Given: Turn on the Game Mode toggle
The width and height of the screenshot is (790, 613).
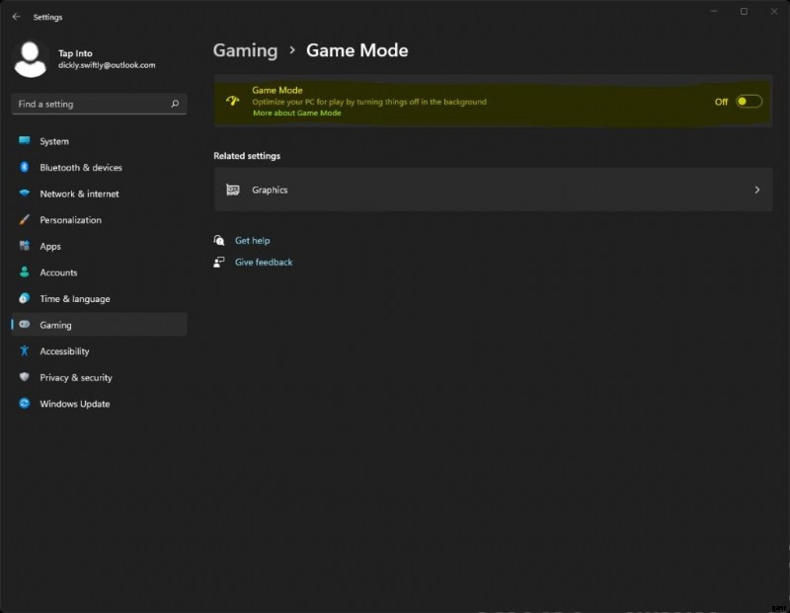Looking at the screenshot, I should [x=749, y=102].
